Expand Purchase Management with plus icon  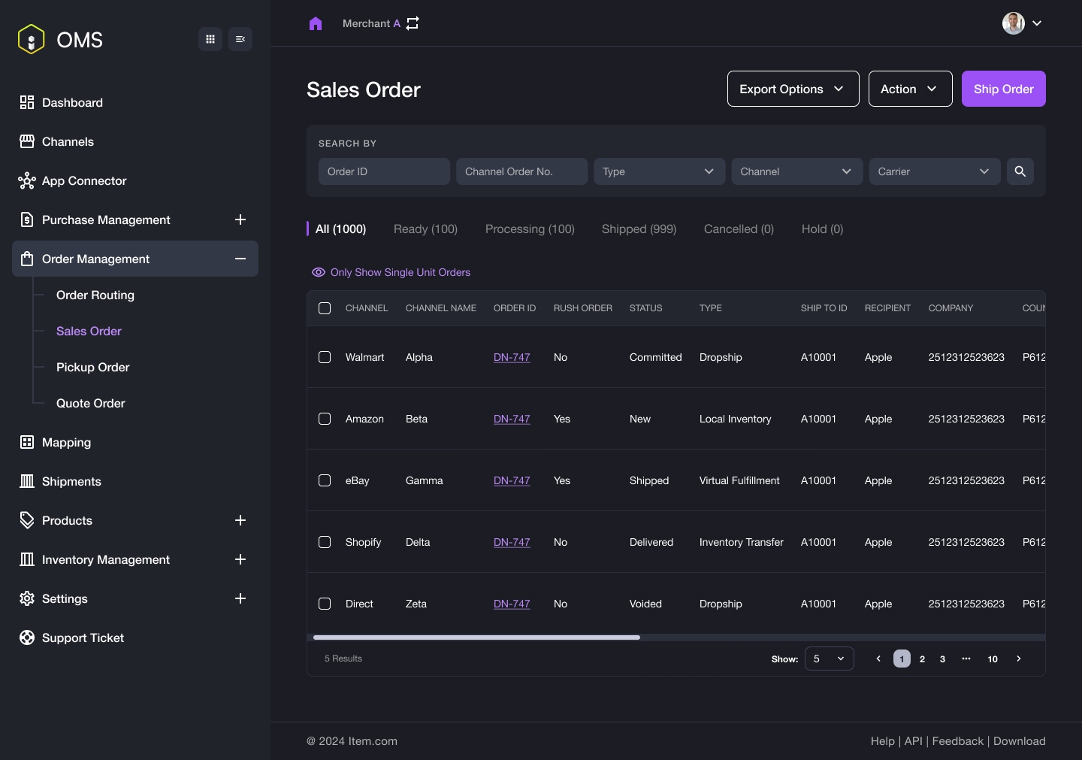pyautogui.click(x=240, y=220)
